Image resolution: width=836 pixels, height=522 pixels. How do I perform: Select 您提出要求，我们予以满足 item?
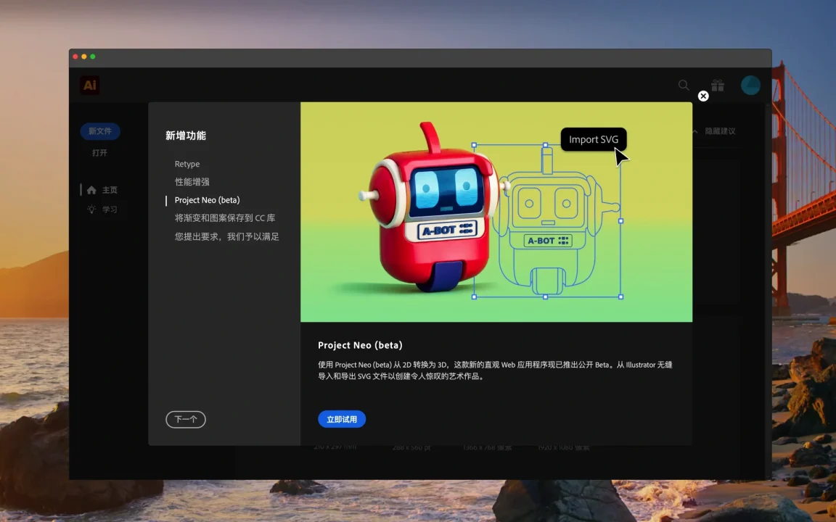click(x=227, y=236)
